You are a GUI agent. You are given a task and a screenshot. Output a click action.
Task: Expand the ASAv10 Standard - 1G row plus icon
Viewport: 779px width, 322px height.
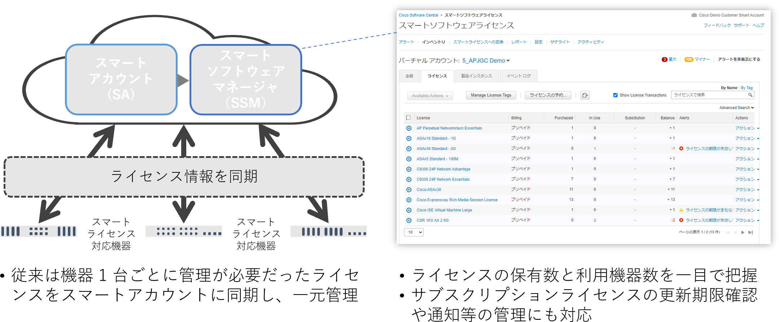[409, 138]
